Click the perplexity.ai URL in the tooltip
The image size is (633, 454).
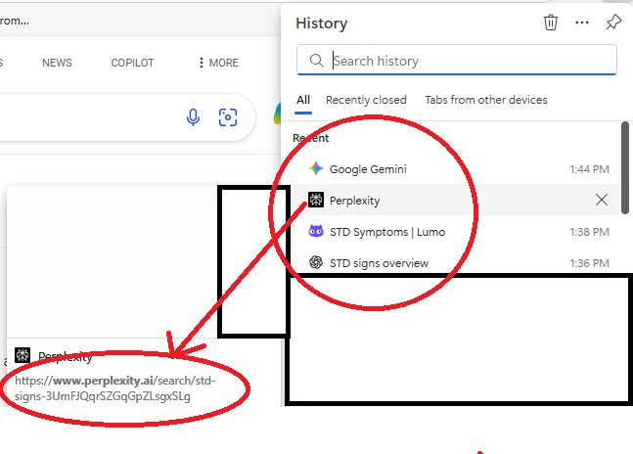pyautogui.click(x=115, y=388)
